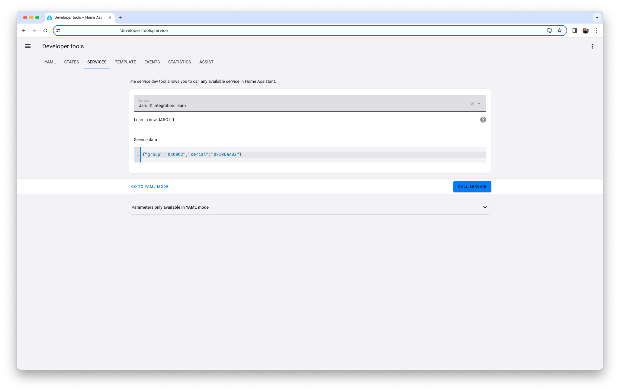Open the tab search dropdown chevron

[x=597, y=18]
